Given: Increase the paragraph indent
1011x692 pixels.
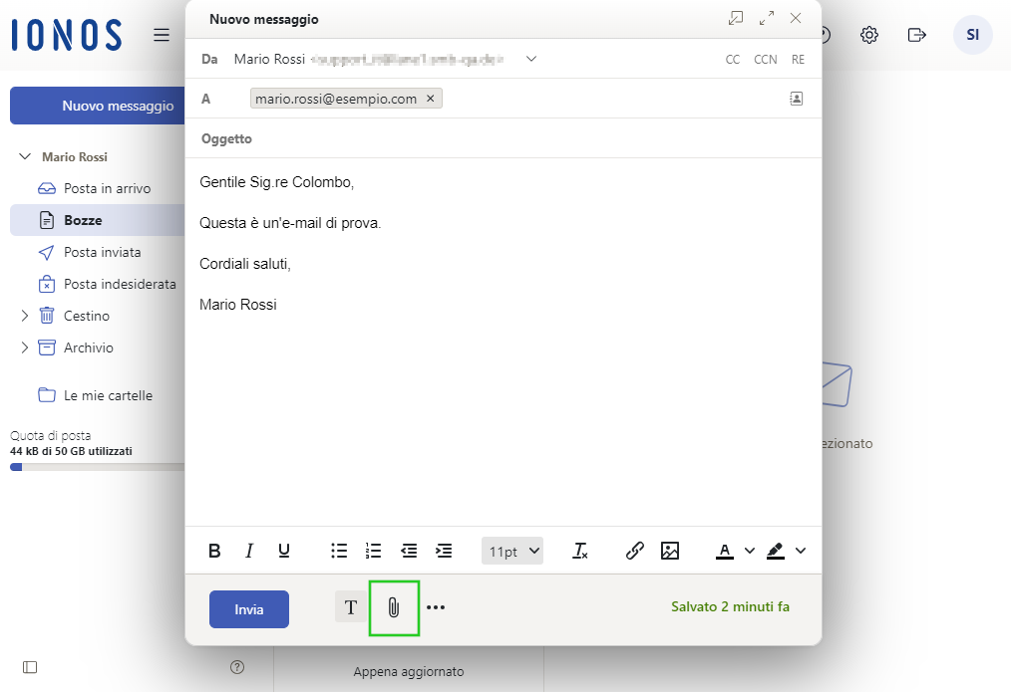Looking at the screenshot, I should [x=444, y=551].
